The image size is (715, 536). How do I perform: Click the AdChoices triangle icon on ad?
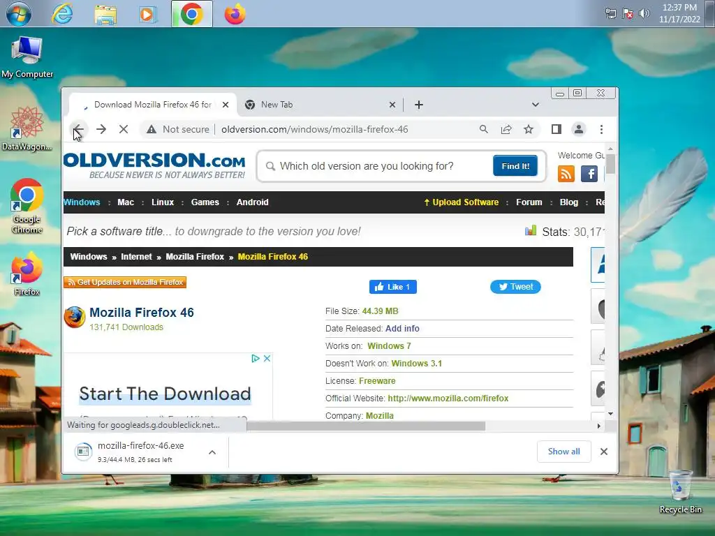click(x=256, y=359)
